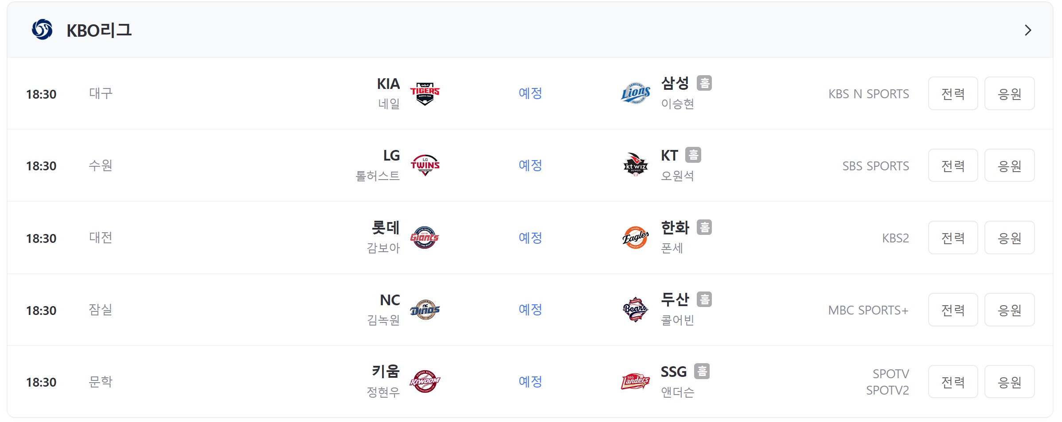Click the KBO league logo icon

tap(42, 30)
